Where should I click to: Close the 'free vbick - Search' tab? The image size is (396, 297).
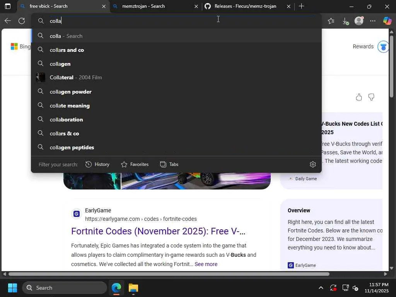click(x=104, y=7)
